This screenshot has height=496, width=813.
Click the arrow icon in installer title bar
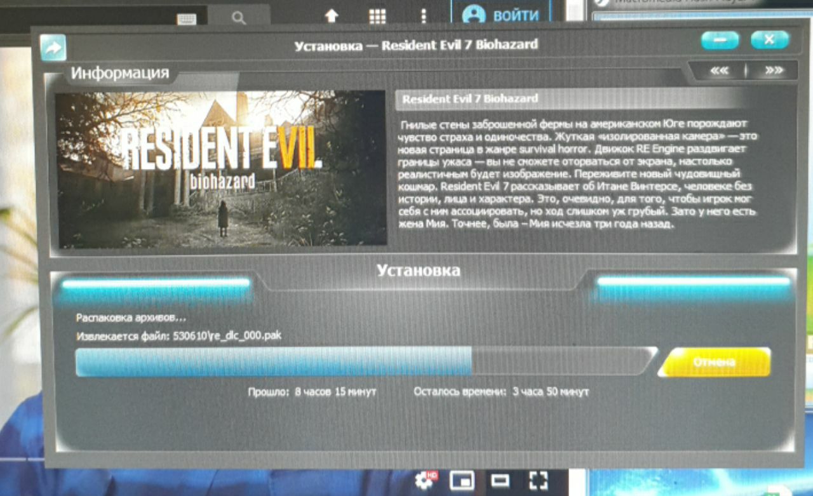[x=53, y=48]
